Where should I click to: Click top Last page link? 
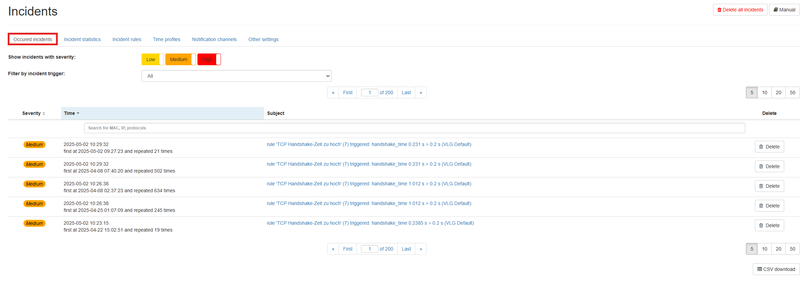tap(406, 92)
